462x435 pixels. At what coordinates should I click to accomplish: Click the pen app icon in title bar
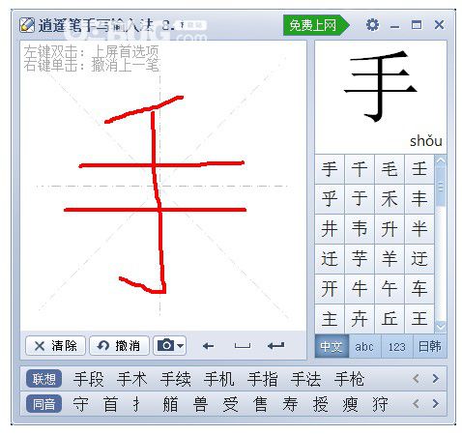click(x=27, y=25)
